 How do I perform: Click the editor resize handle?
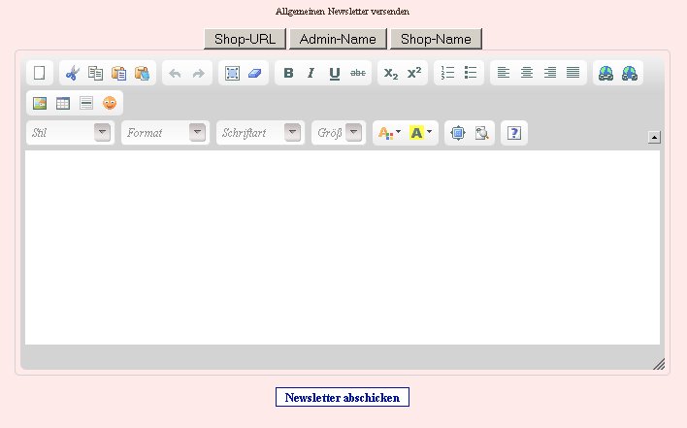(x=659, y=364)
